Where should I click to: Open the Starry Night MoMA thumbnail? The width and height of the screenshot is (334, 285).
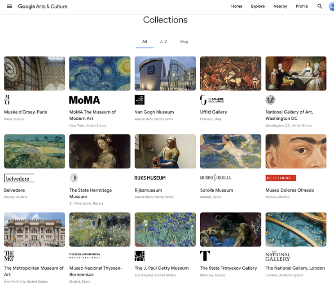point(100,74)
